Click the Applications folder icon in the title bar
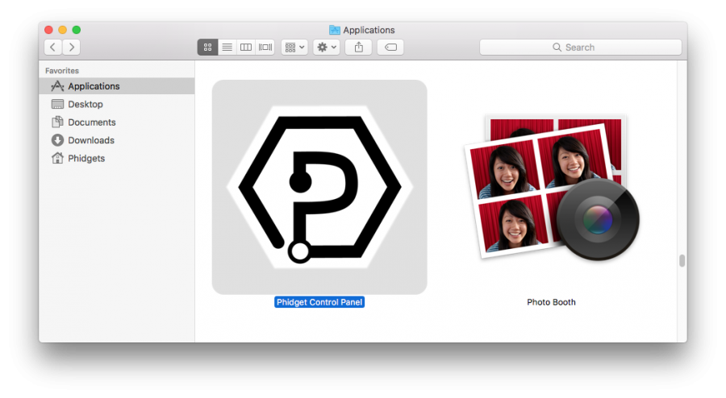 click(334, 30)
